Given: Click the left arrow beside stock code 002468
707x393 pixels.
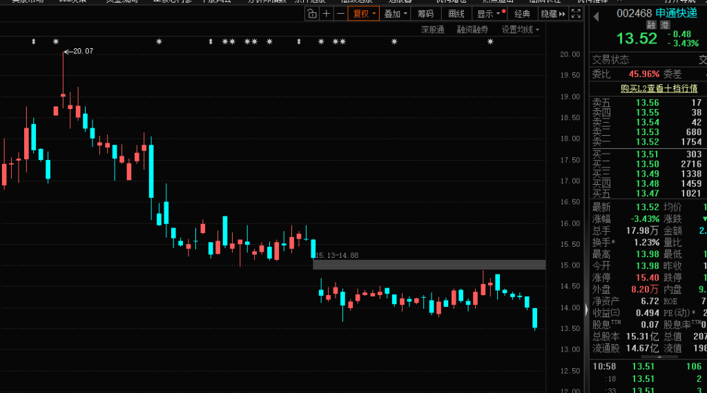Looking at the screenshot, I should pos(597,14).
